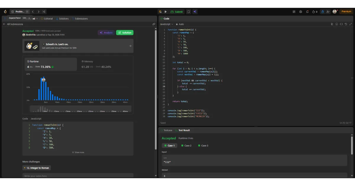Open the School's in Leet's on banner arrow
The image size is (355, 186).
130,46
